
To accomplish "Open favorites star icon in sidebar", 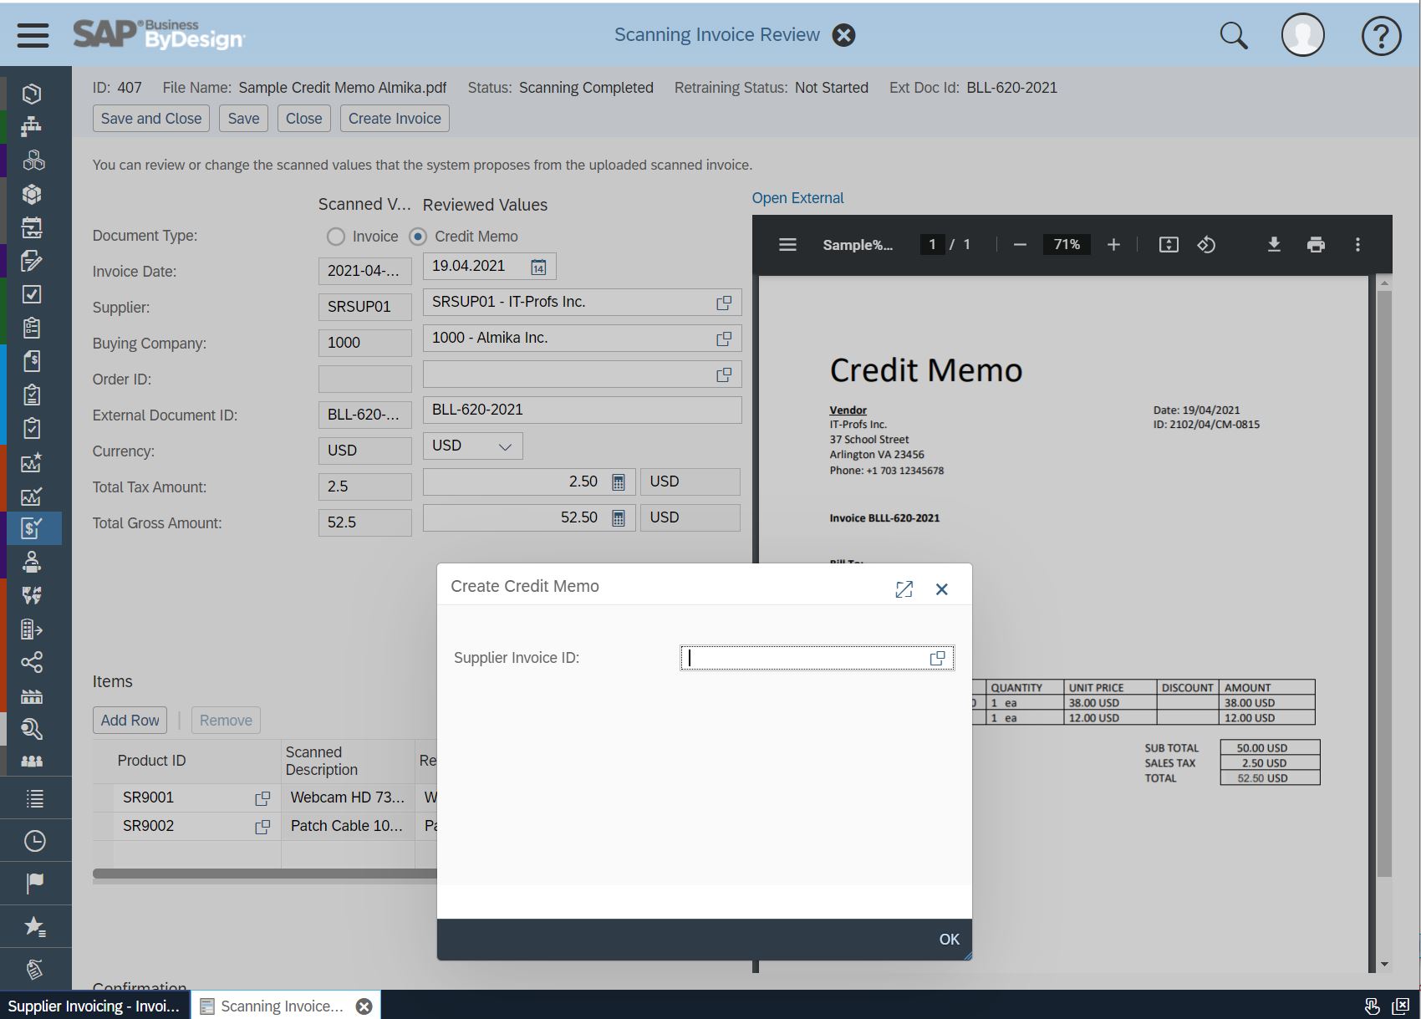I will 34,926.
